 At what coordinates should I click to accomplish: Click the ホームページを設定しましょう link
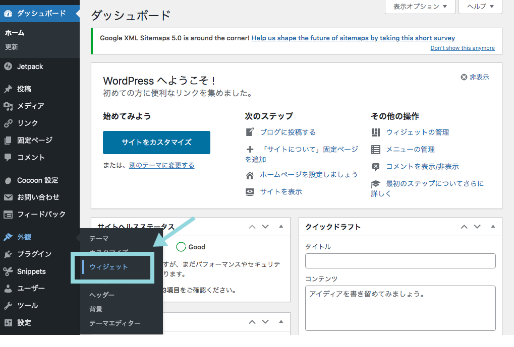(309, 175)
